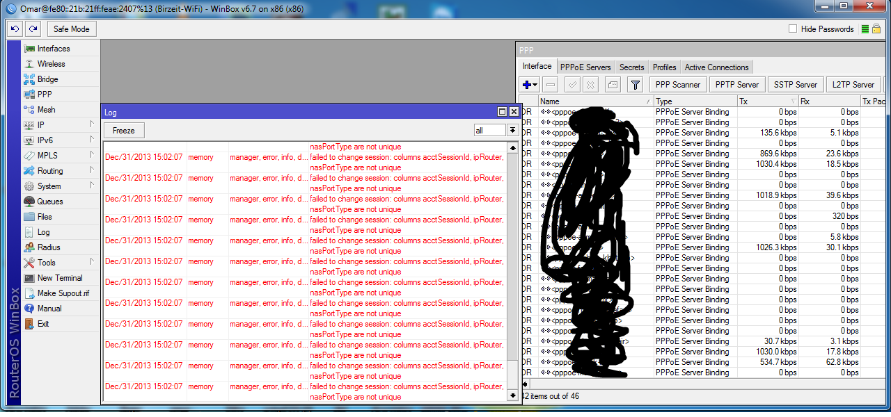The height and width of the screenshot is (417, 891).
Task: Open Files from the sidebar
Action: 45,217
